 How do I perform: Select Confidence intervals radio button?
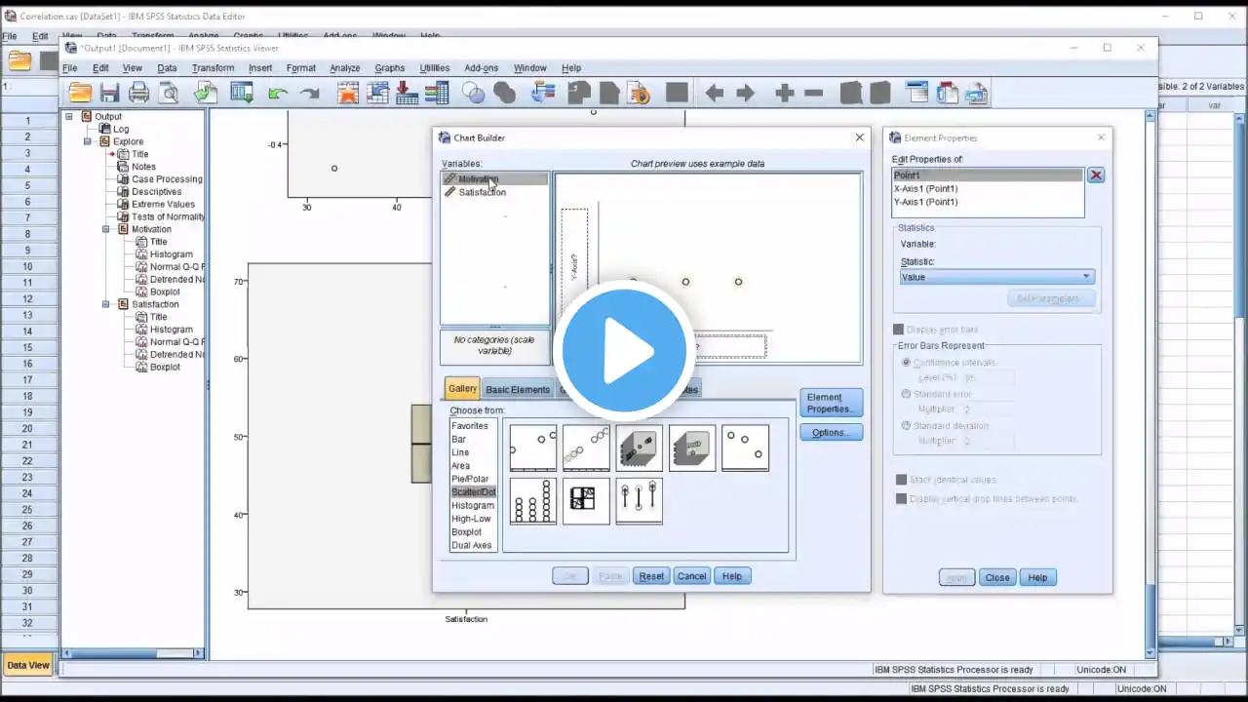907,363
